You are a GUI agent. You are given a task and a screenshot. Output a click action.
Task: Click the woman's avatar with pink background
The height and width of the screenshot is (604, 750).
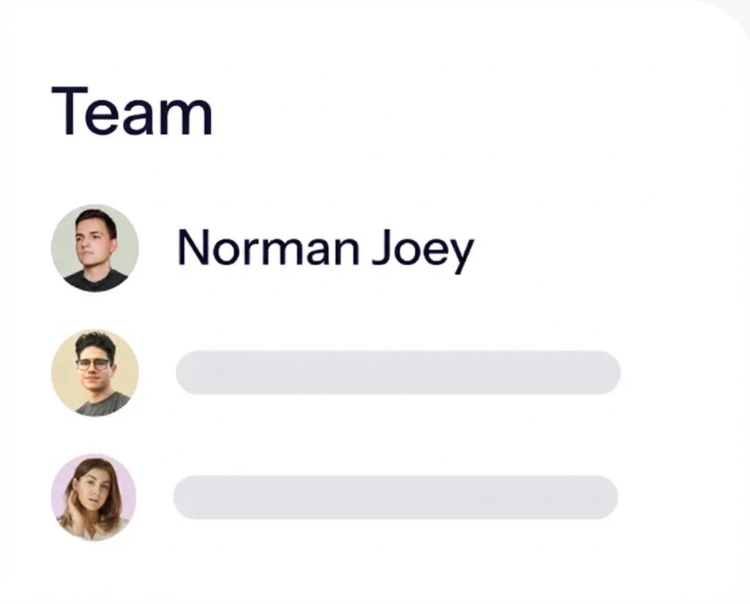[93, 497]
